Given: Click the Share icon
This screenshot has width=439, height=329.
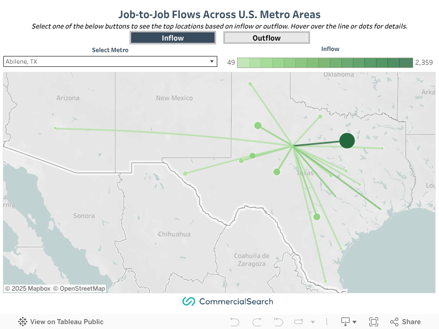Looking at the screenshot, I should (405, 322).
